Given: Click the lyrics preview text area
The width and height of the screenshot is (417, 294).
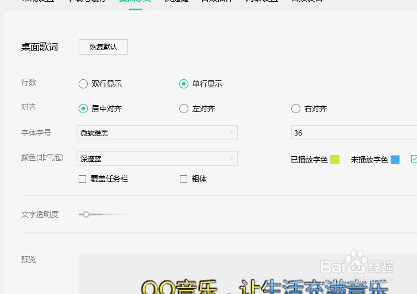Looking at the screenshot, I should click(248, 274).
